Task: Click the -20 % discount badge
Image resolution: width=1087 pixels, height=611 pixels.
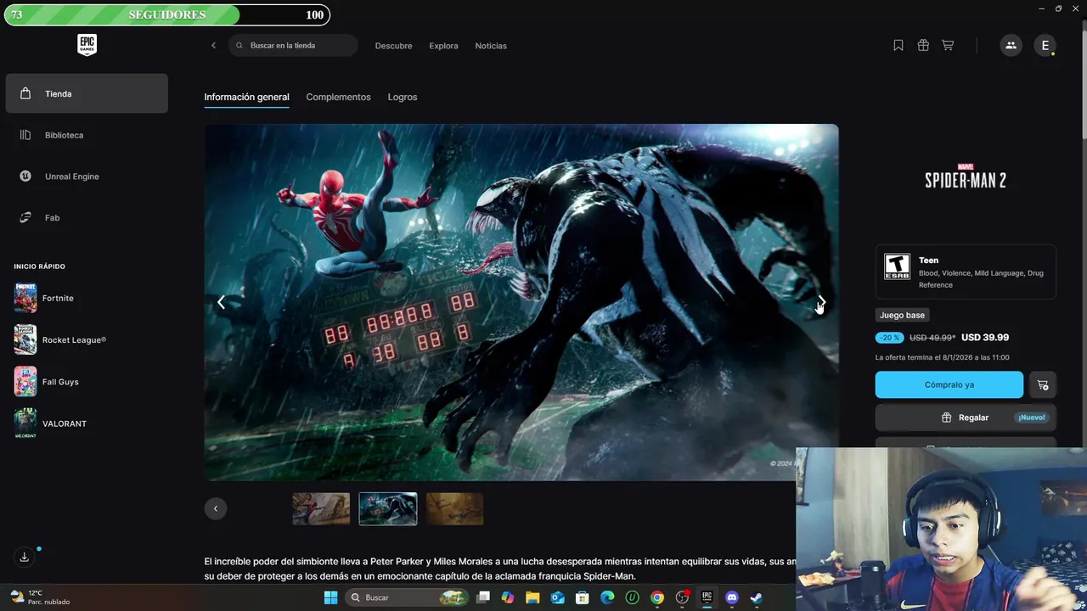Action: coord(889,338)
